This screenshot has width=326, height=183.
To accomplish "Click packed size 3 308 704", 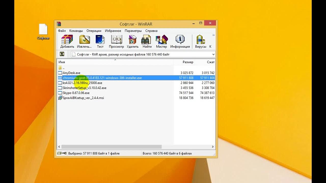I will pos(208,88).
